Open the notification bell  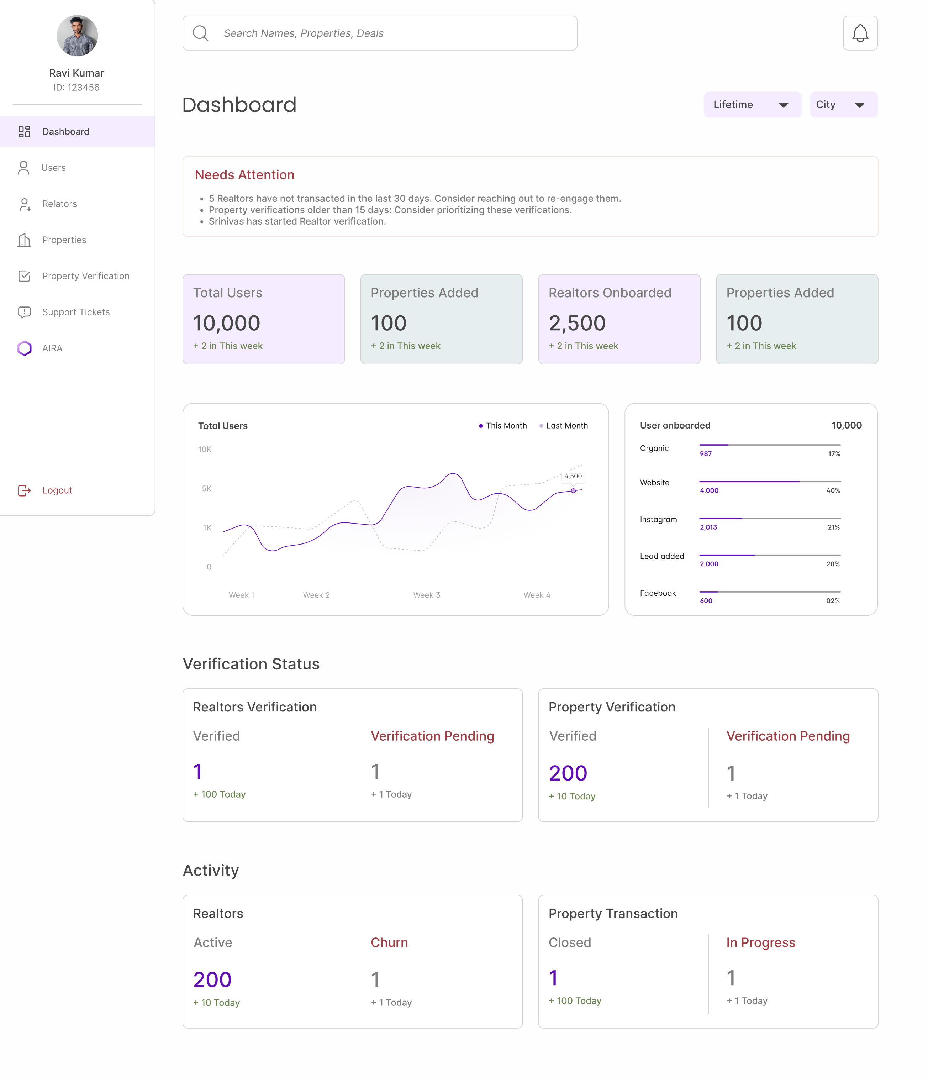pyautogui.click(x=860, y=33)
